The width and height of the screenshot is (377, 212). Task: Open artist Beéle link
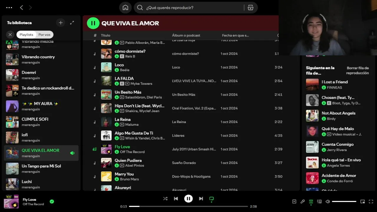125,70
